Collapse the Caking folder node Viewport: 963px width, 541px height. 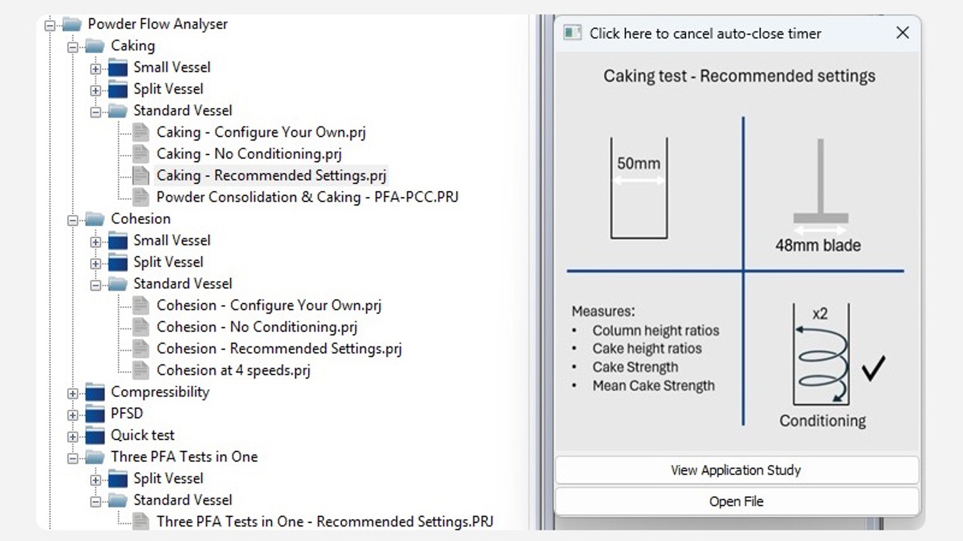tap(73, 47)
